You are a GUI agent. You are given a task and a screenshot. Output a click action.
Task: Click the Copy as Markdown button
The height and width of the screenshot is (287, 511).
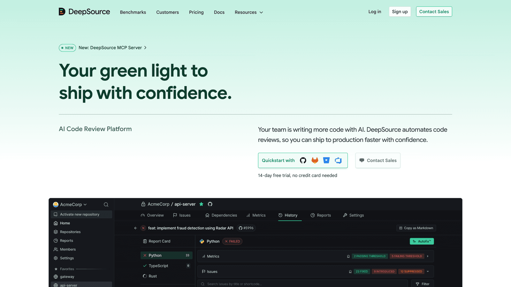tap(416, 228)
